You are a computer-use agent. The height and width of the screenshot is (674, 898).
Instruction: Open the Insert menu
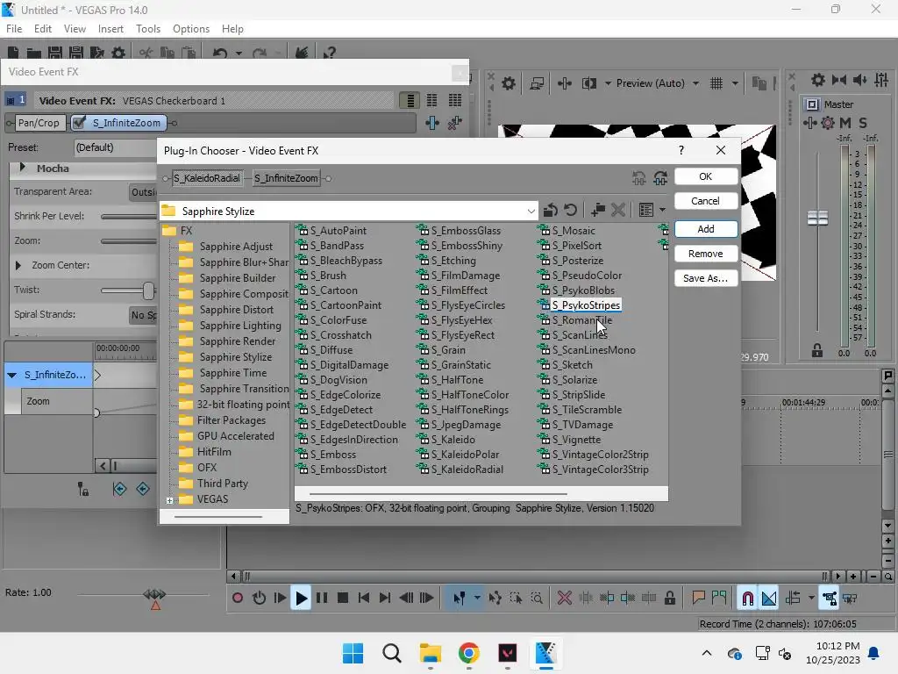tap(110, 29)
